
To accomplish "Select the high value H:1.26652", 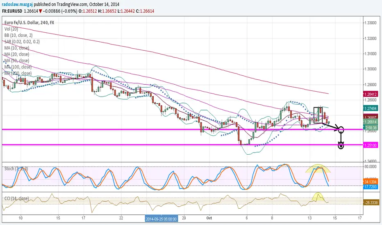I will click(107, 11).
